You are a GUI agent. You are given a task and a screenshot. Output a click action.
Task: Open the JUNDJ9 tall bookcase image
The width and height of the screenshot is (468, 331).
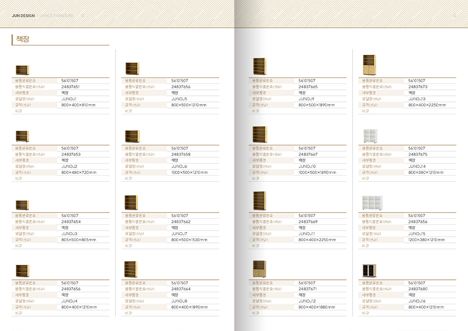pos(260,67)
